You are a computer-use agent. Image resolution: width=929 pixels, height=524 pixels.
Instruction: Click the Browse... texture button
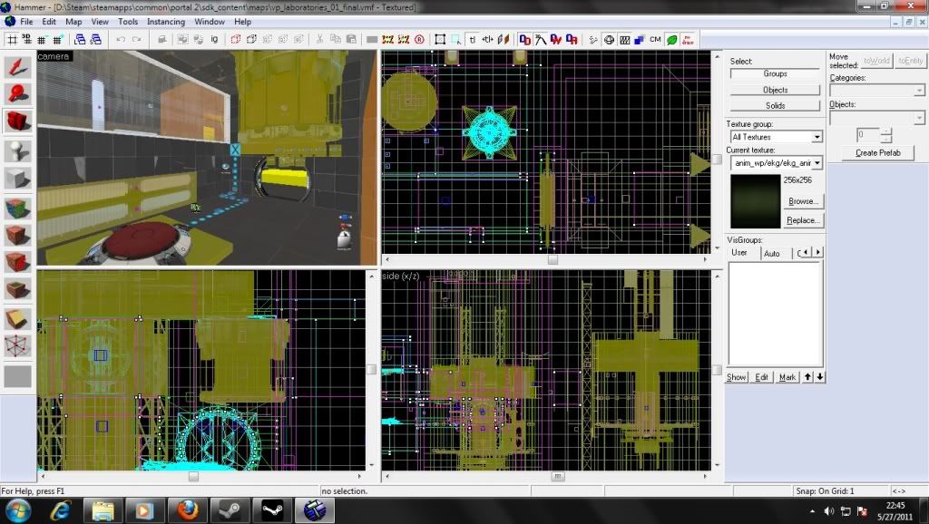[x=804, y=201]
